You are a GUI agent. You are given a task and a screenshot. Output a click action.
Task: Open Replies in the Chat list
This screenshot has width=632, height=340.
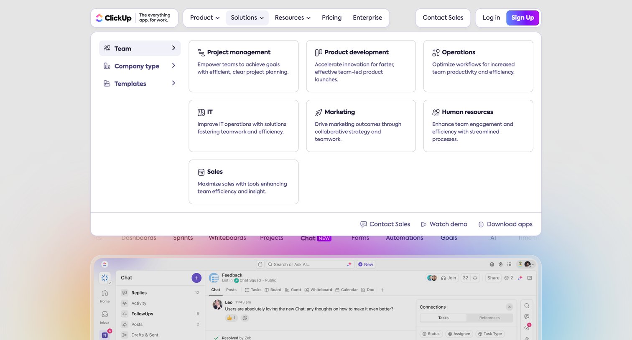tap(161, 293)
